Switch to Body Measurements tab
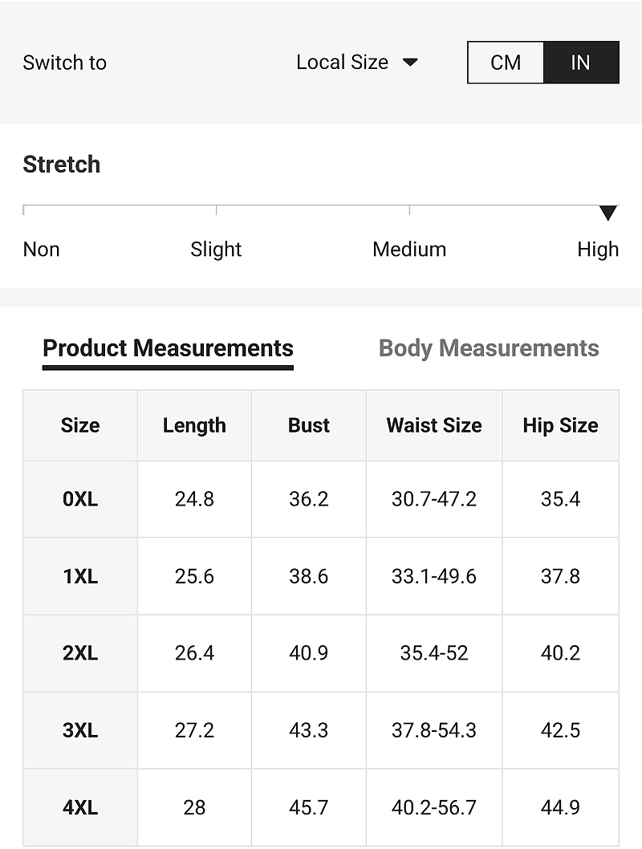Viewport: 642px width, 849px height. pyautogui.click(x=488, y=348)
